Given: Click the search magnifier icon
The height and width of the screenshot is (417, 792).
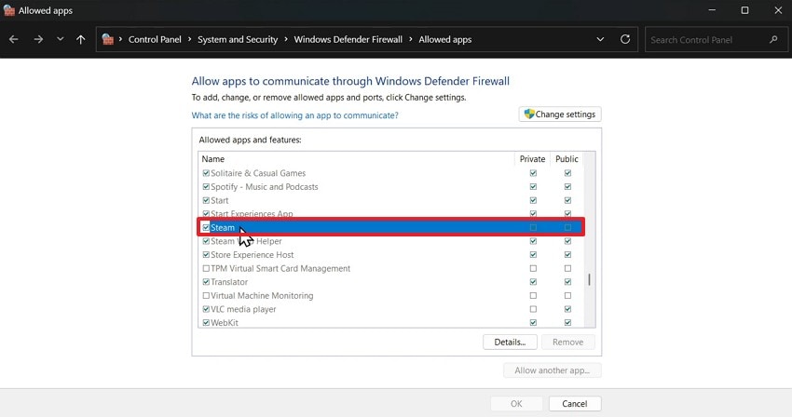Looking at the screenshot, I should coord(773,40).
